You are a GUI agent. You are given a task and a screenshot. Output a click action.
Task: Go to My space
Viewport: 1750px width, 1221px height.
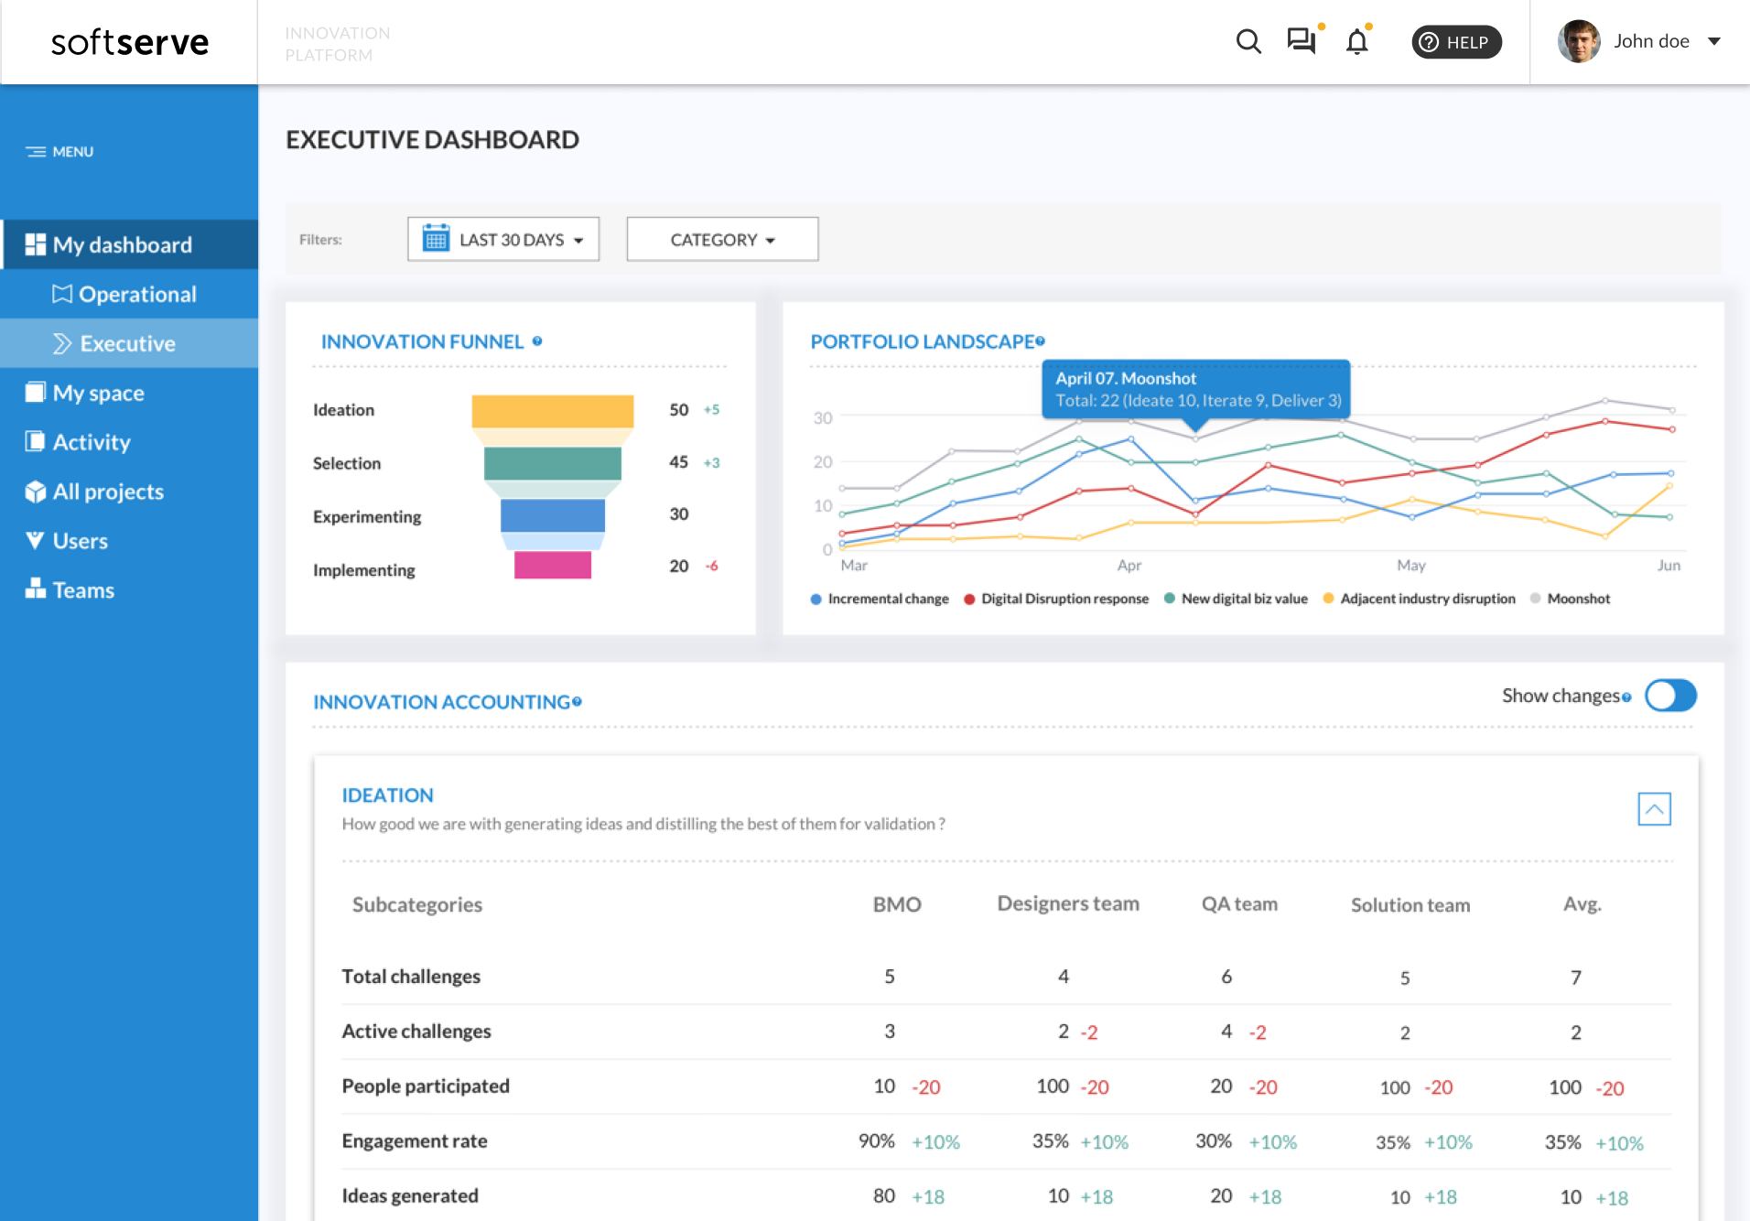pyautogui.click(x=129, y=393)
